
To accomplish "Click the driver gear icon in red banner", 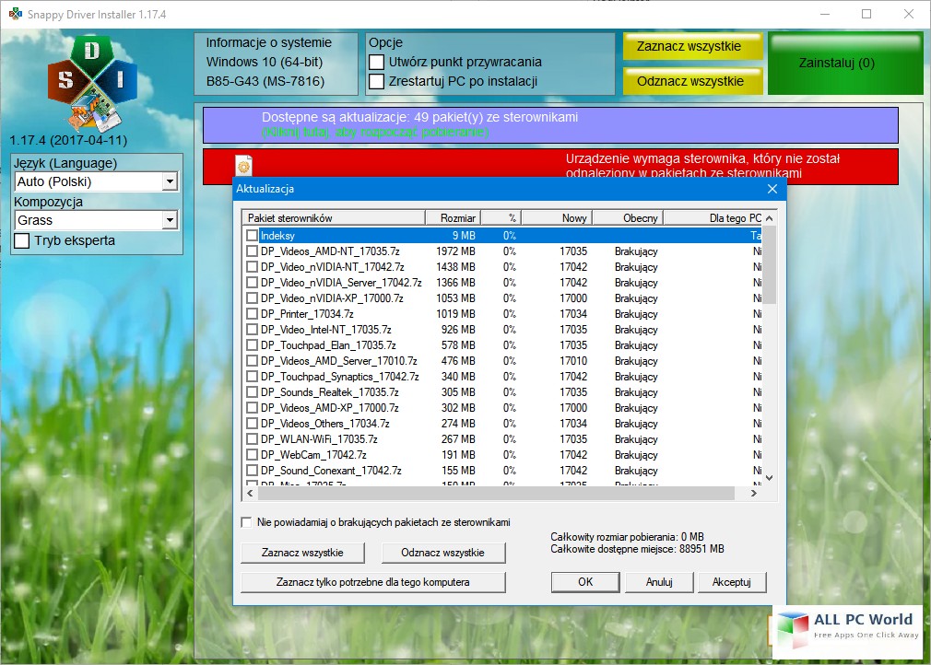I will click(244, 166).
